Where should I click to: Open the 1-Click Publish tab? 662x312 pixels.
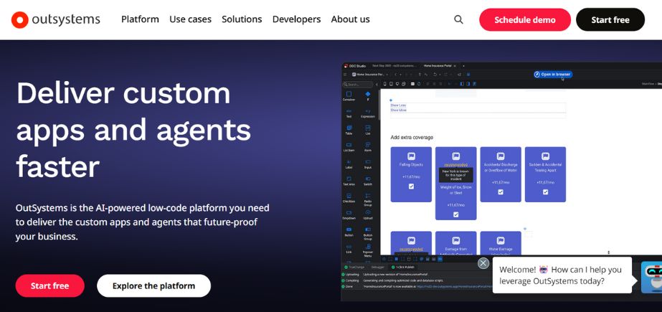403,268
